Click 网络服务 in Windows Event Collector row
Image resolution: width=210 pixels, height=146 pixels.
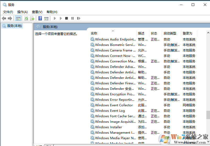click(x=189, y=105)
